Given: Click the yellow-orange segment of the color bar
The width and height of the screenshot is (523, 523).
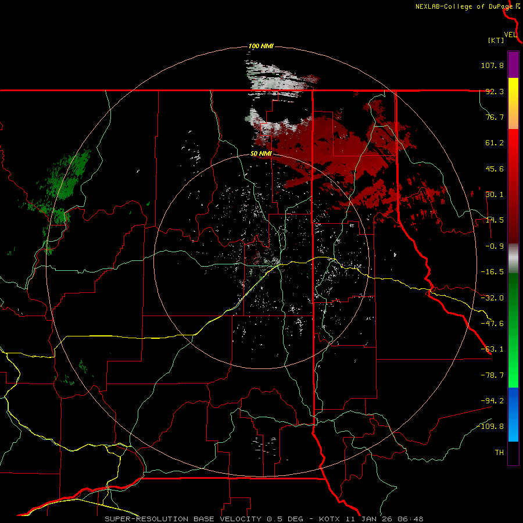Looking at the screenshot, I should pos(513,103).
